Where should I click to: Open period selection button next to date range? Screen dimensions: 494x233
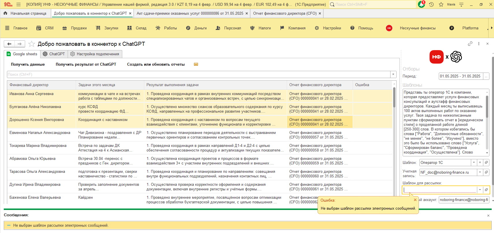pos(486,76)
